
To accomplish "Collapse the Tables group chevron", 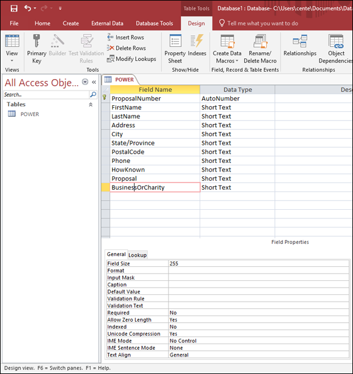I will pyautogui.click(x=91, y=105).
